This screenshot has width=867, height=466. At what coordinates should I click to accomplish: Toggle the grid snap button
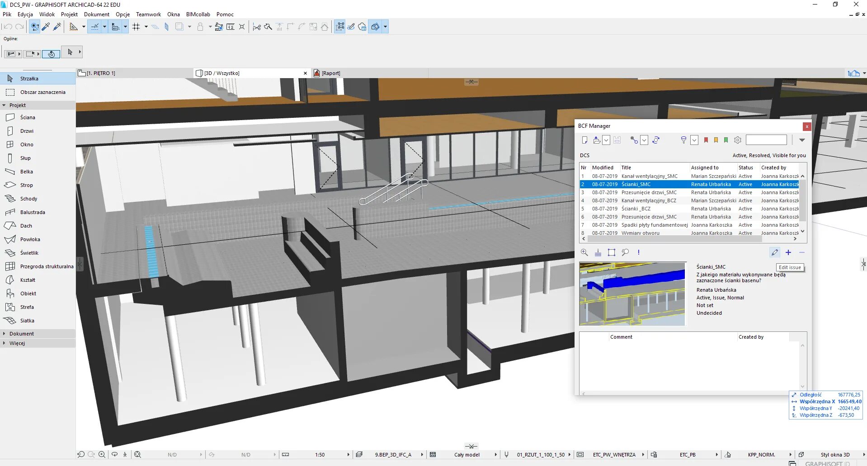137,27
